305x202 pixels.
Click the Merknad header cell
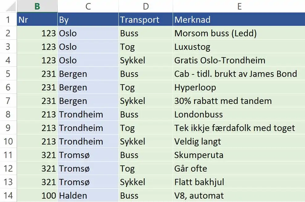click(x=239, y=19)
